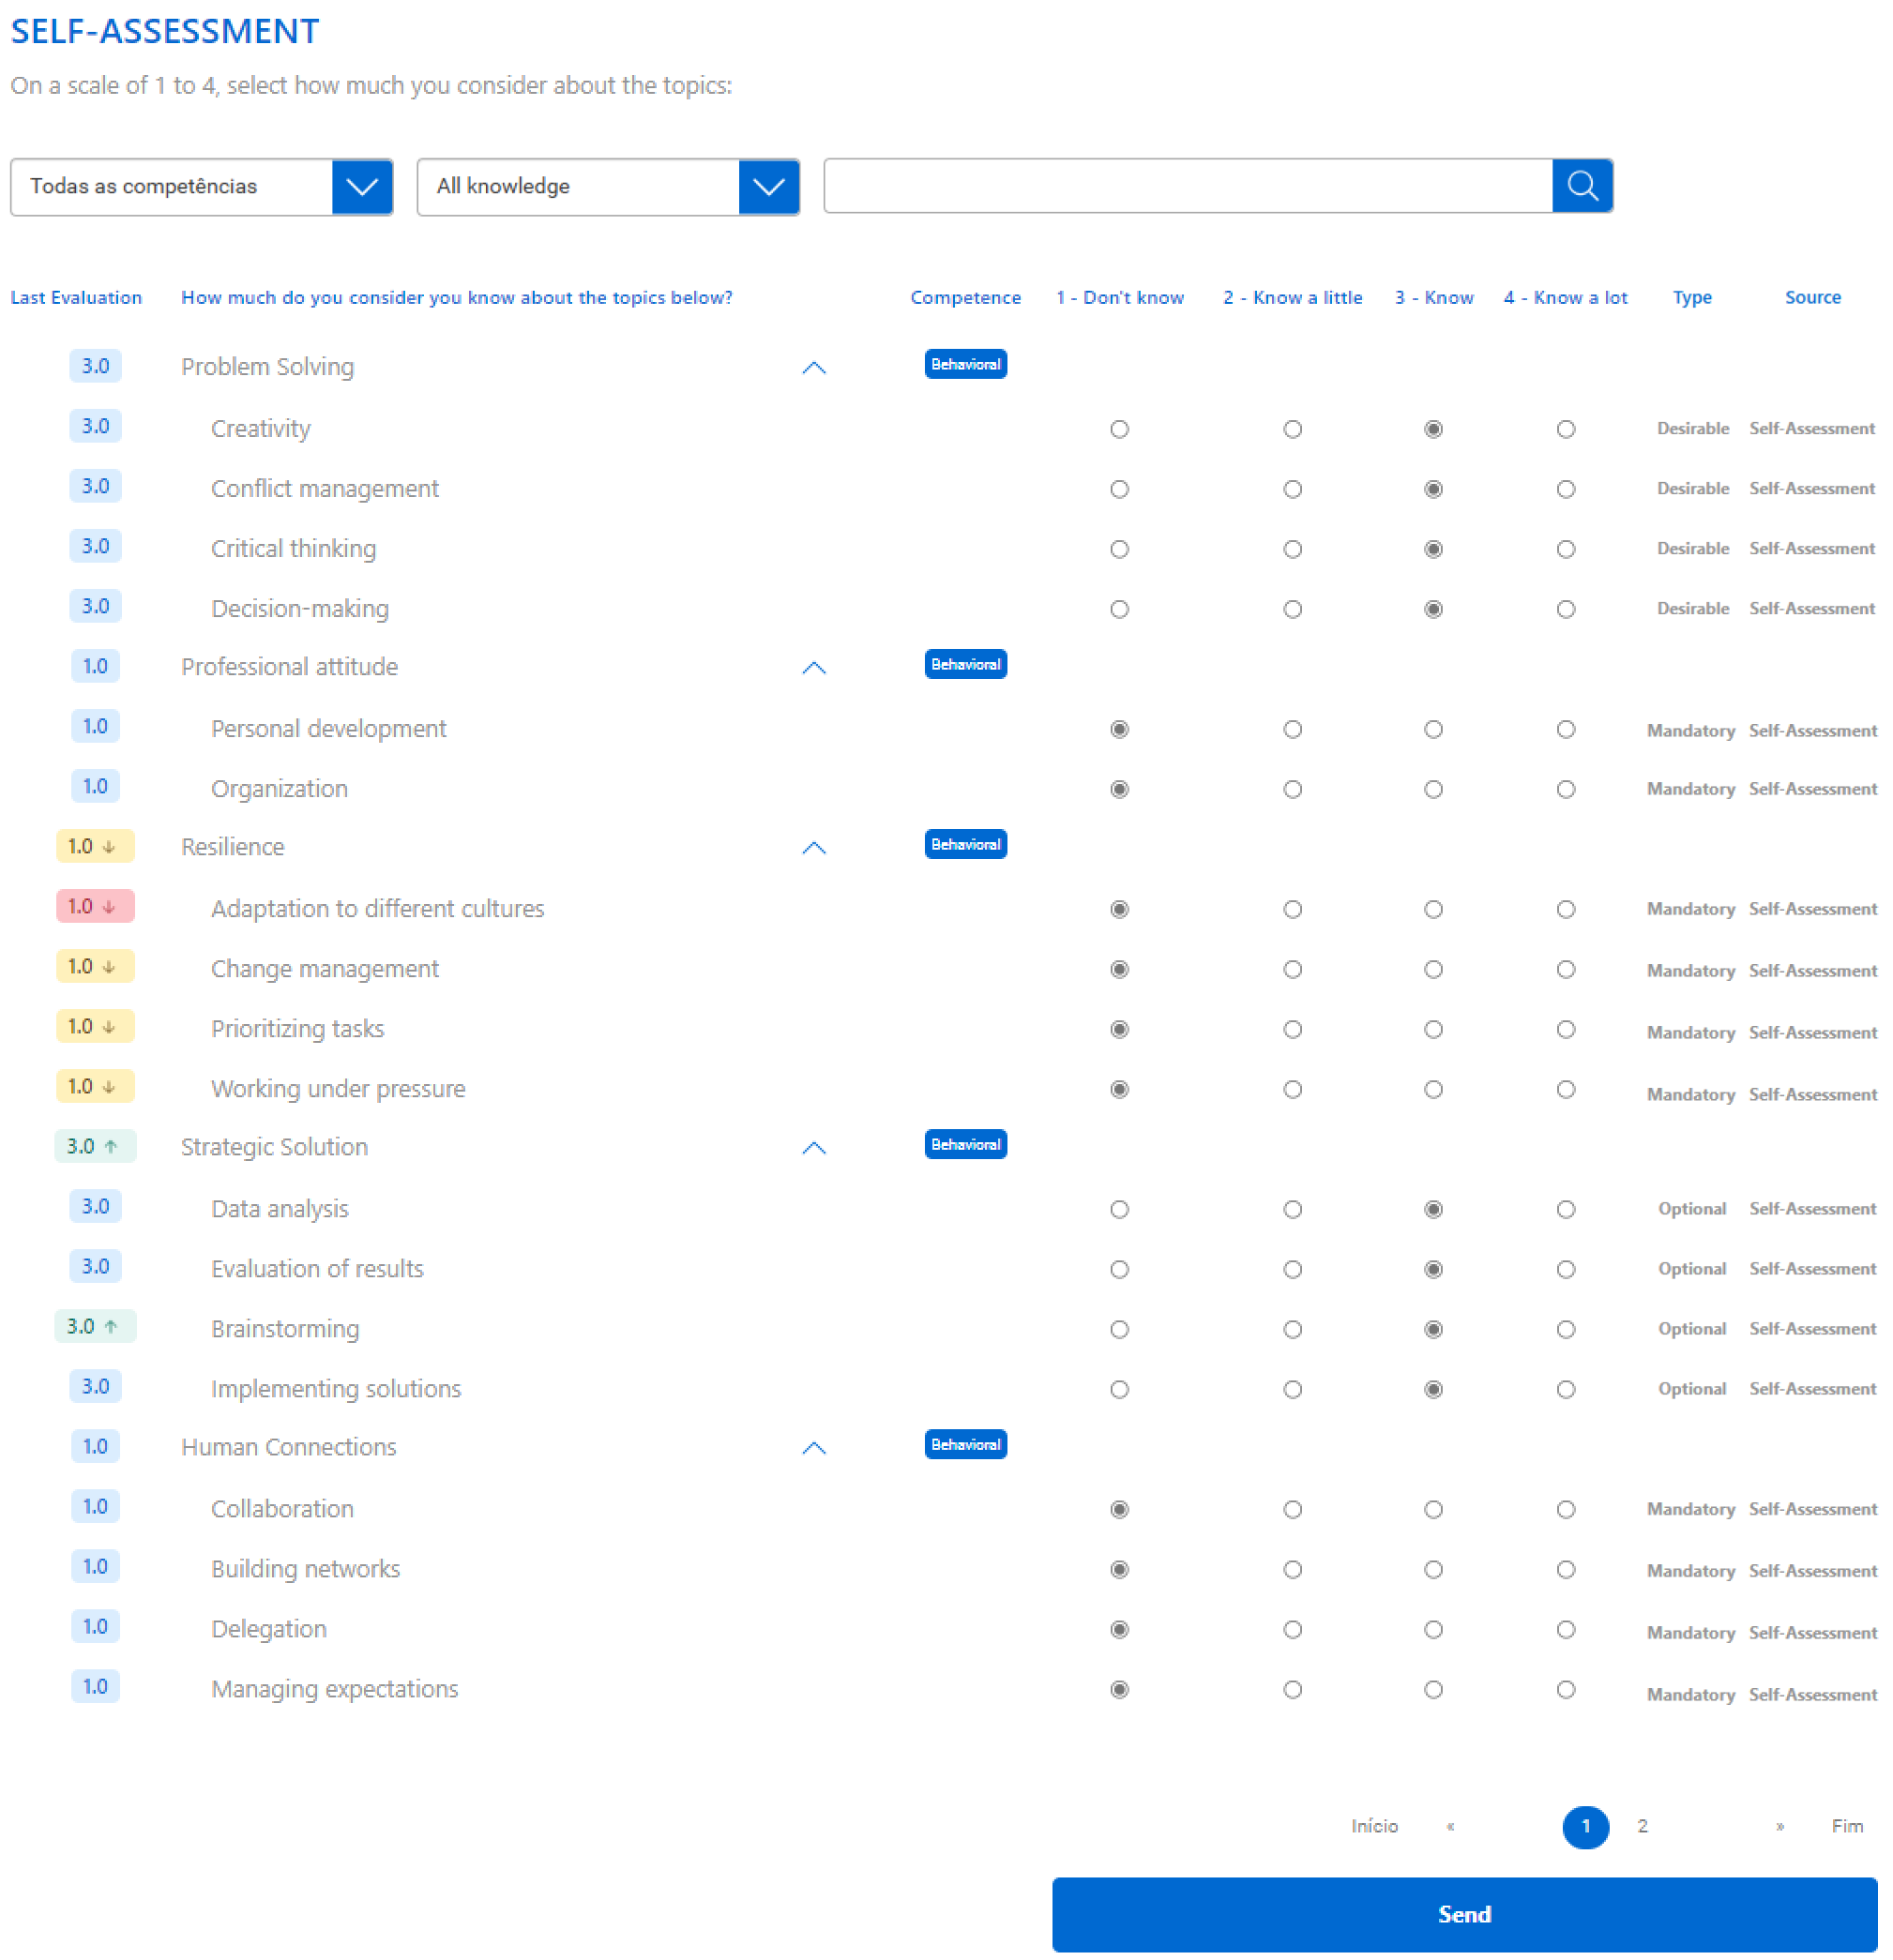Image resolution: width=1893 pixels, height=1960 pixels.
Task: Click the next page double-arrow icon
Action: coord(1779,1827)
